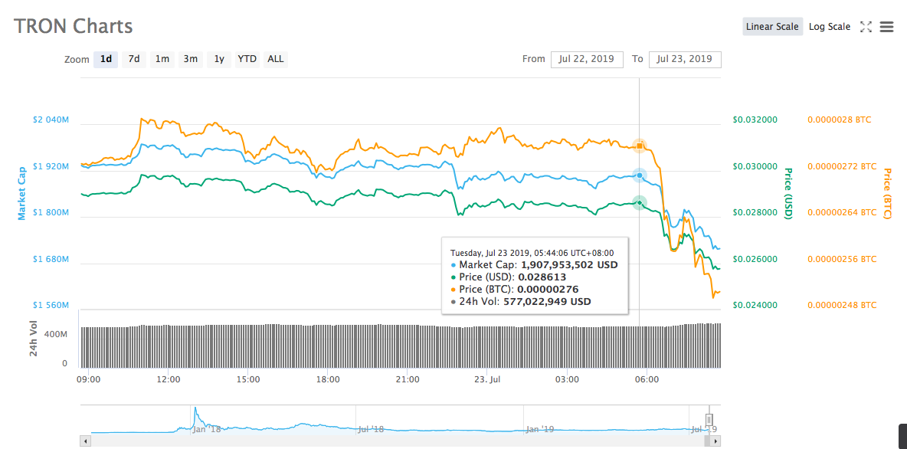Select YTD zoom range
The height and width of the screenshot is (449, 907).
[247, 59]
